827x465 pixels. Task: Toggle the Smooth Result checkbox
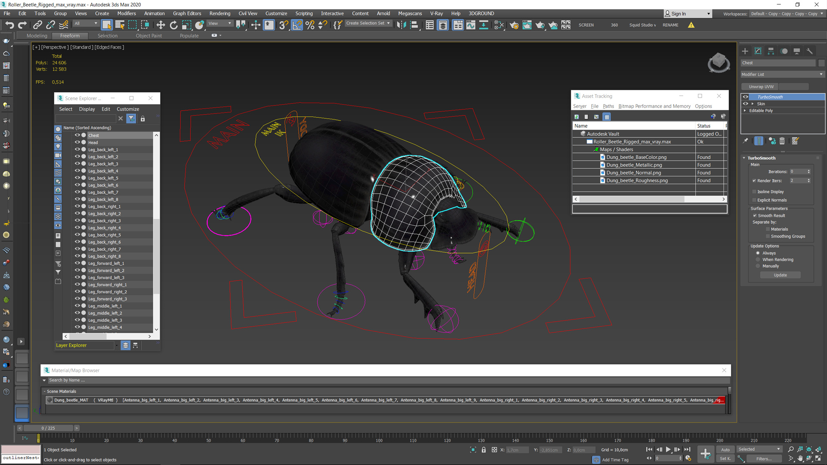tap(755, 216)
